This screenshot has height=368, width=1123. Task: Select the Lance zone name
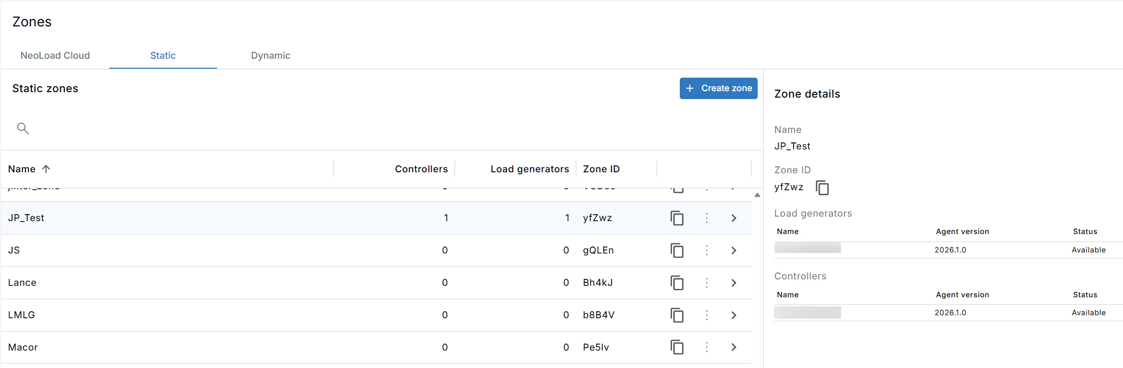tap(22, 282)
